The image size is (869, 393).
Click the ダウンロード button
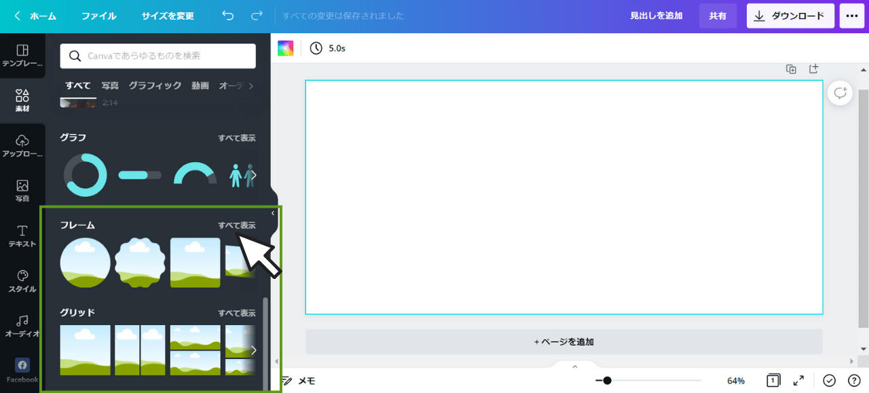[x=790, y=16]
